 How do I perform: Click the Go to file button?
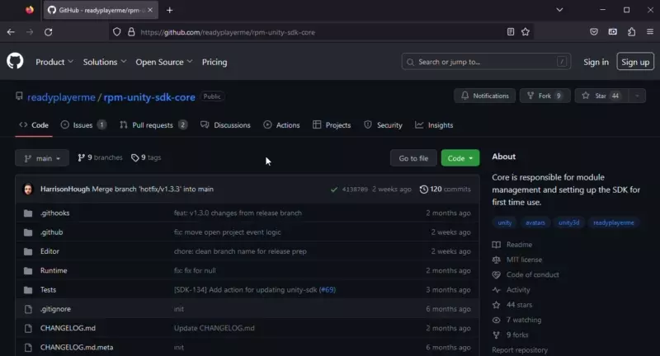(413, 158)
